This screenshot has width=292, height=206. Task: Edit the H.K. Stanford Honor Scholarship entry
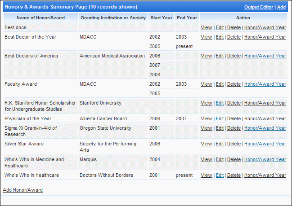coord(220,103)
